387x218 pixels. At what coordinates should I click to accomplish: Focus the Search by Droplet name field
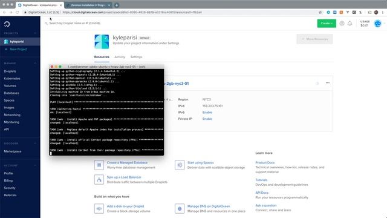(x=75, y=23)
